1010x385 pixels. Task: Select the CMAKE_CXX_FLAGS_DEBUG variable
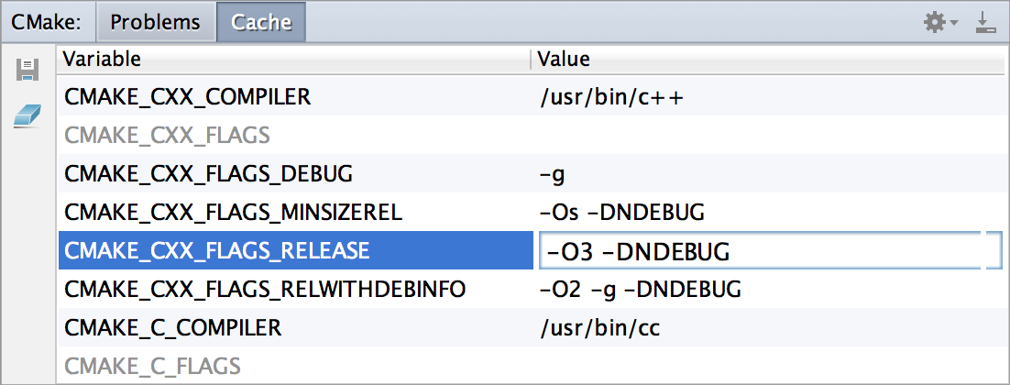[209, 173]
